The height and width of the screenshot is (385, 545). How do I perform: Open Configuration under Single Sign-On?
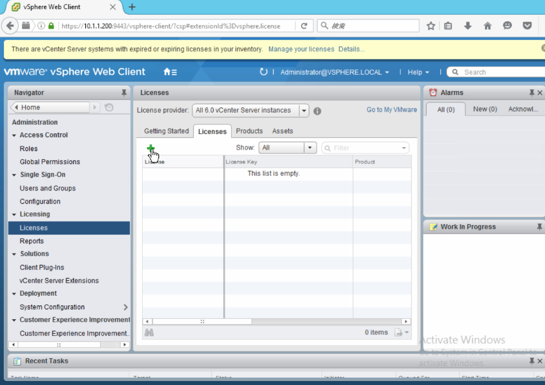pyautogui.click(x=40, y=201)
